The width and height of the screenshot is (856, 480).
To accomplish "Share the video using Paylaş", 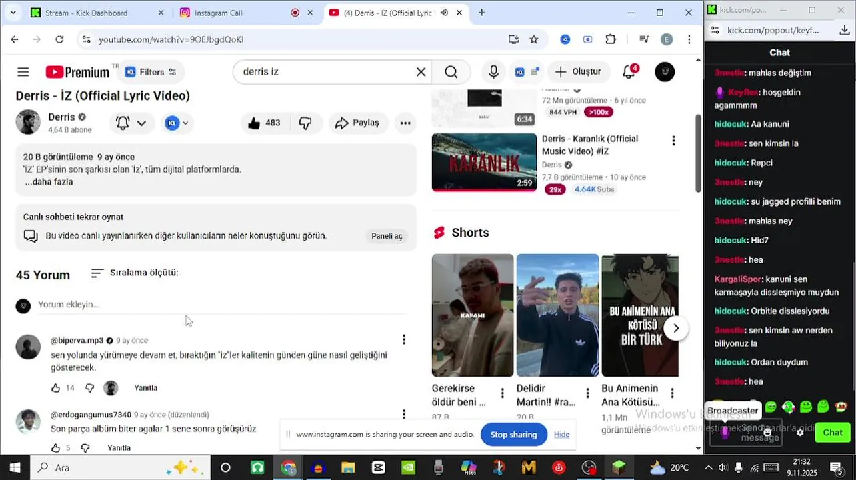I will click(x=357, y=123).
